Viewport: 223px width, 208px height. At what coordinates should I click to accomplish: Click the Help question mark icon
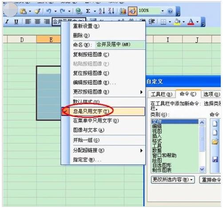[170, 11]
